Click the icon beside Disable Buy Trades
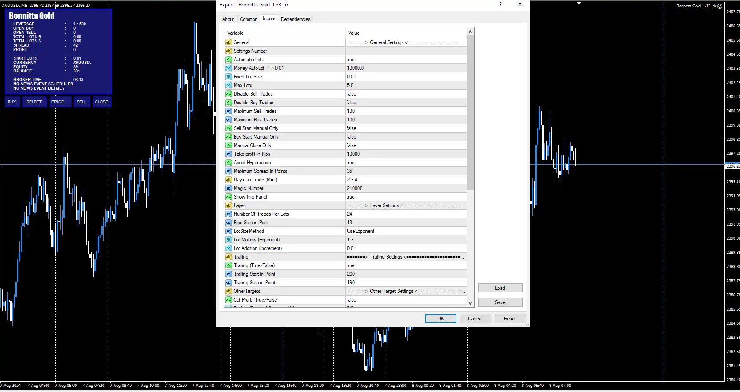 [x=229, y=103]
